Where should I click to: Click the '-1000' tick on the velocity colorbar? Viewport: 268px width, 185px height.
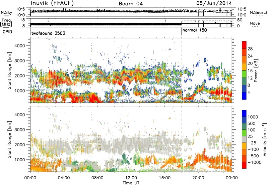pyautogui.click(x=255, y=162)
